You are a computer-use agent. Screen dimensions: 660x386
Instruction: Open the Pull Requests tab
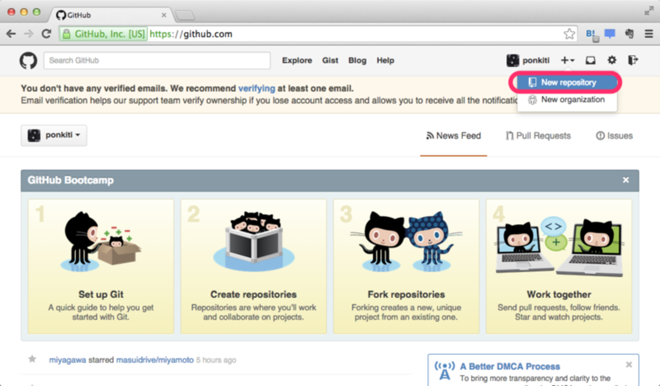[x=538, y=135]
